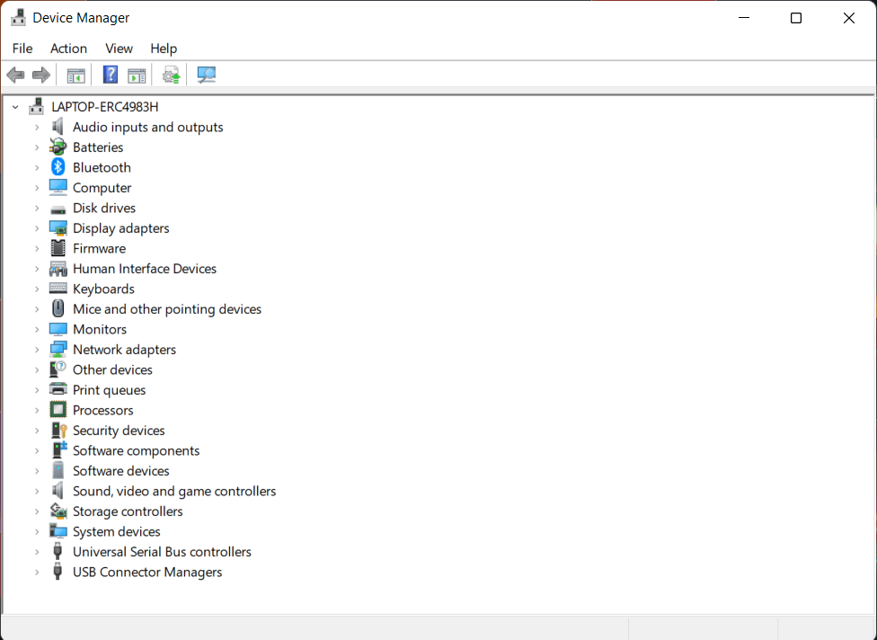Expand the Processors chevron
877x640 pixels.
[x=37, y=410]
